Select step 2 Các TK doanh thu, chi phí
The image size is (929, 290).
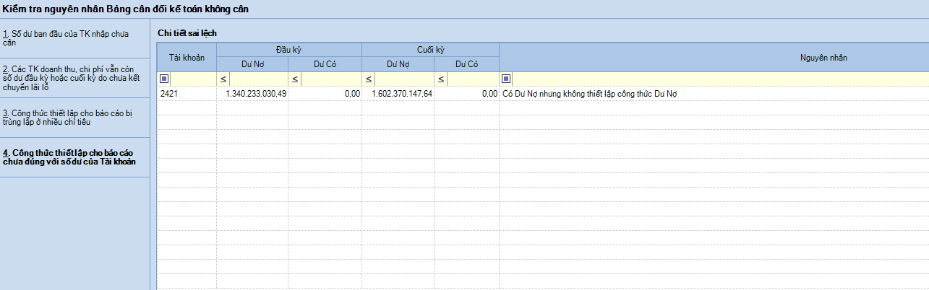click(x=74, y=78)
